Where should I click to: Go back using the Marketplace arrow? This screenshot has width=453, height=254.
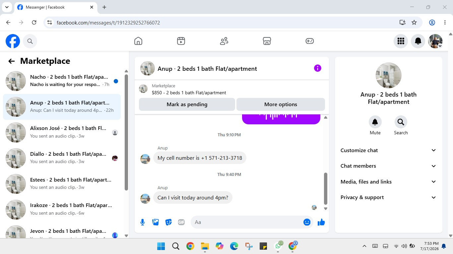(12, 61)
